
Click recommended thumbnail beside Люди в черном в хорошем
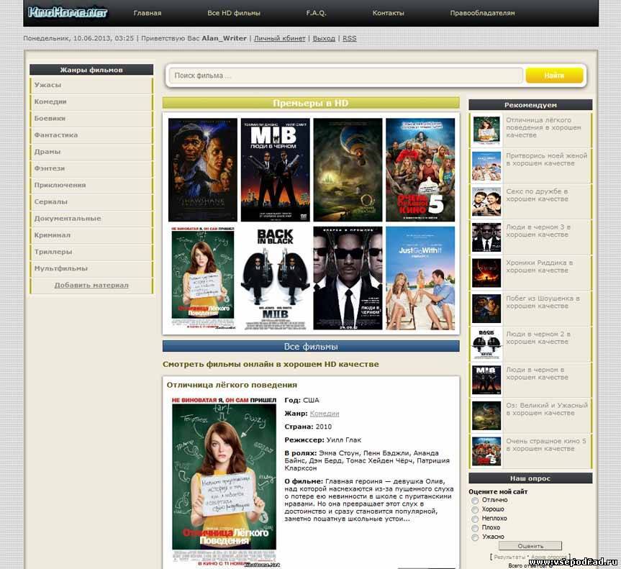click(x=486, y=380)
